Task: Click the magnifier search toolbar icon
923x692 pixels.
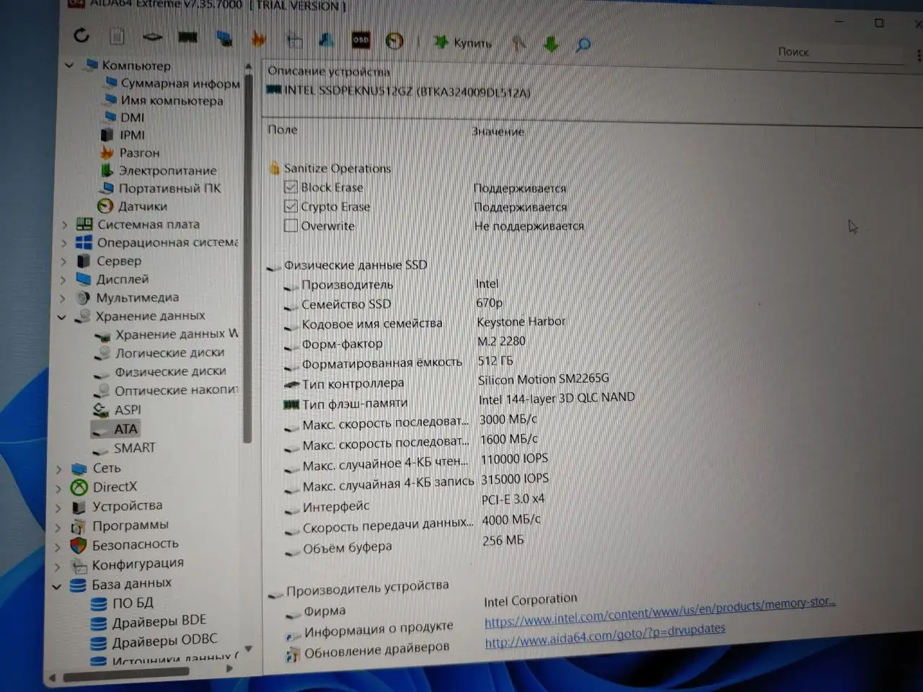Action: [x=583, y=45]
